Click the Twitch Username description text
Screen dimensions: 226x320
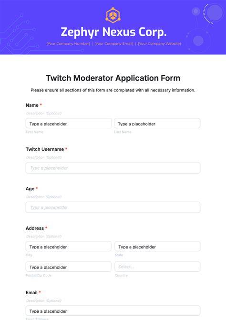44,157
